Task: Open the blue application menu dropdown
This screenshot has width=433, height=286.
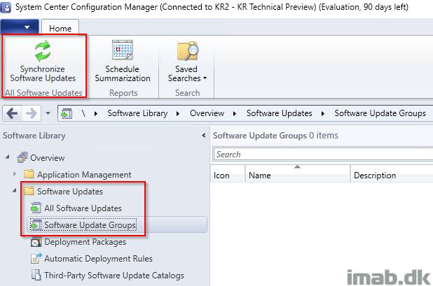Action: click(x=20, y=27)
